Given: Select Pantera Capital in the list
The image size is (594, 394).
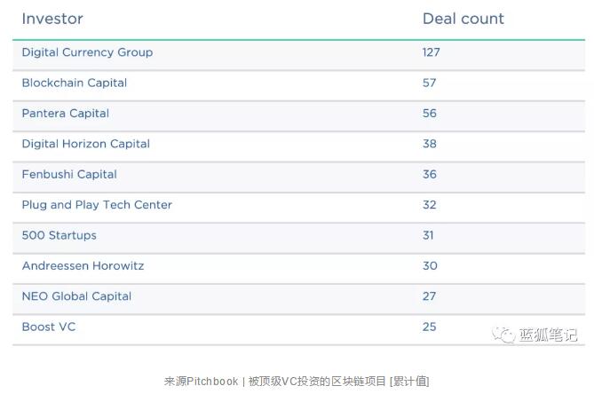Looking at the screenshot, I should (x=66, y=114).
